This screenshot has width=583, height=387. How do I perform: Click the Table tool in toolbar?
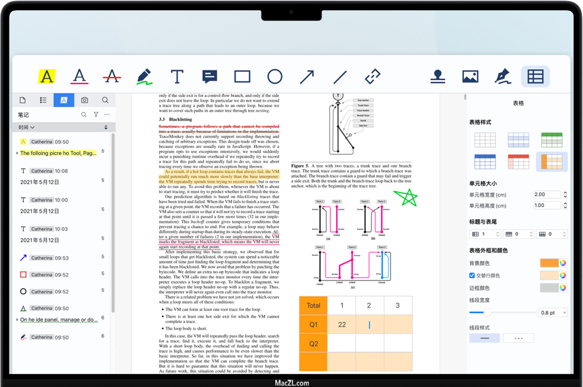click(x=535, y=77)
